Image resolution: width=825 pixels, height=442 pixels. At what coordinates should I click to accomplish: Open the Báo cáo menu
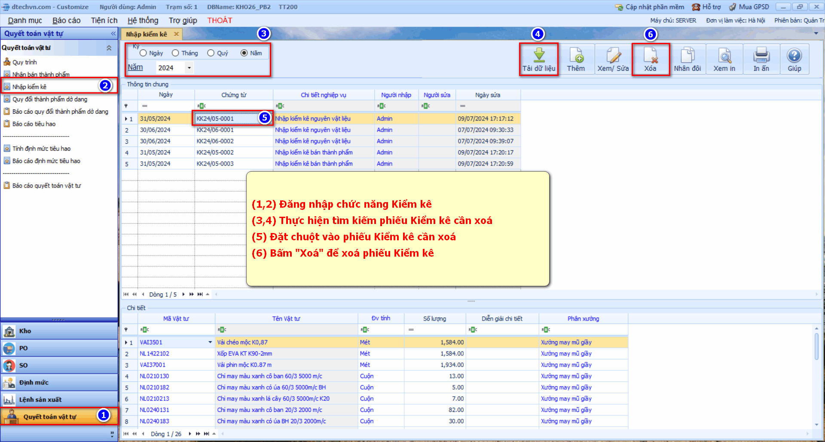tap(66, 21)
